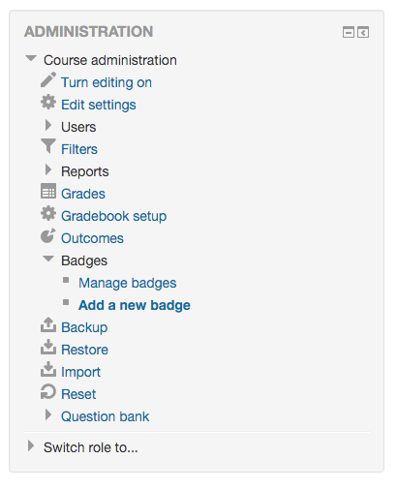Click the gear icon next to Edit settings

pos(48,102)
